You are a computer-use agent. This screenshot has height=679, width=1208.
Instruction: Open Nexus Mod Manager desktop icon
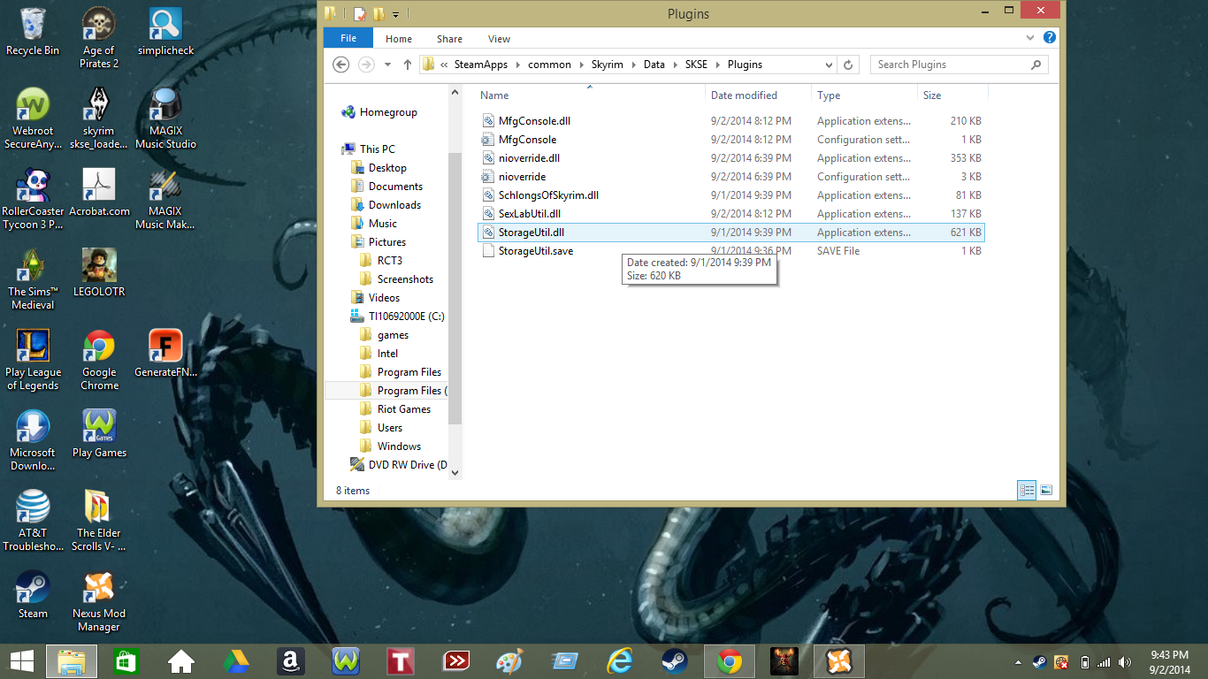[x=99, y=601]
